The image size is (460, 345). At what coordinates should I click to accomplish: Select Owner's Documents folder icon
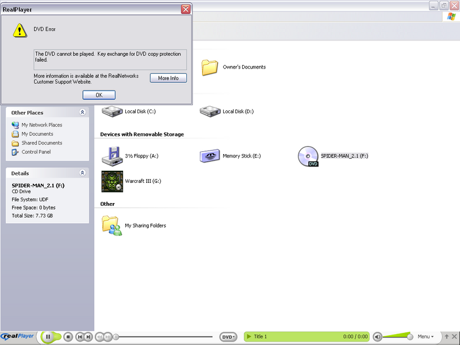click(x=209, y=67)
